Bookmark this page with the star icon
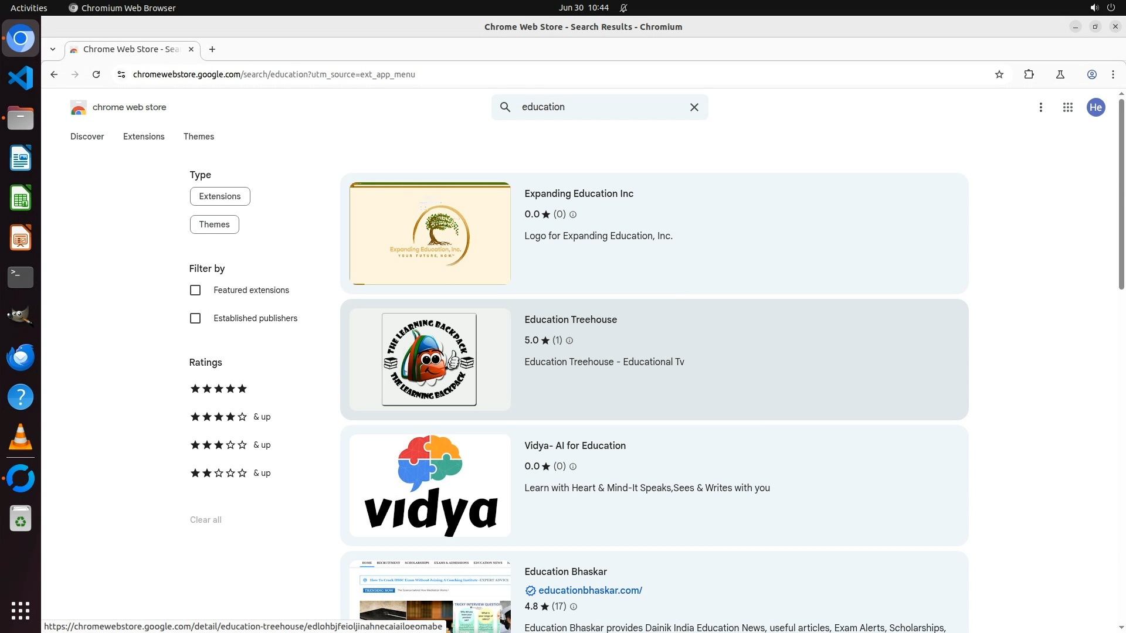 click(x=999, y=74)
